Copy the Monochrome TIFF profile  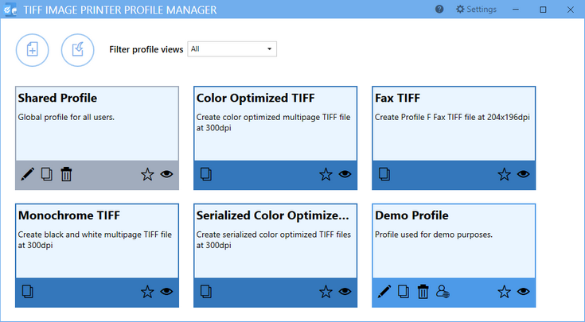28,292
